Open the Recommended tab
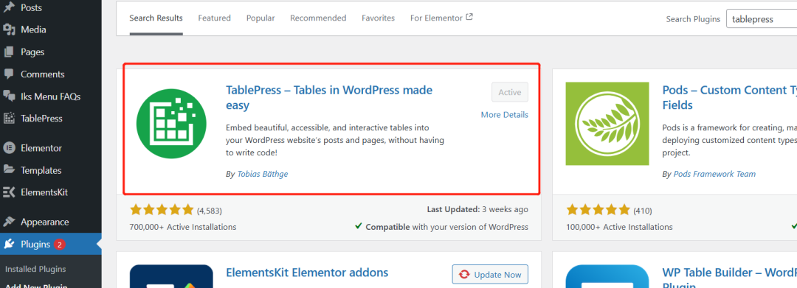Image resolution: width=797 pixels, height=288 pixels. coord(318,18)
